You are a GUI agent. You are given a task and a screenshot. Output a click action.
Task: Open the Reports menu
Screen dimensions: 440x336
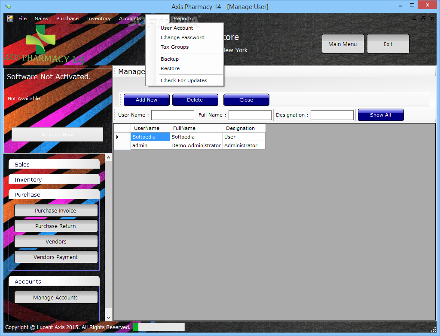click(183, 18)
